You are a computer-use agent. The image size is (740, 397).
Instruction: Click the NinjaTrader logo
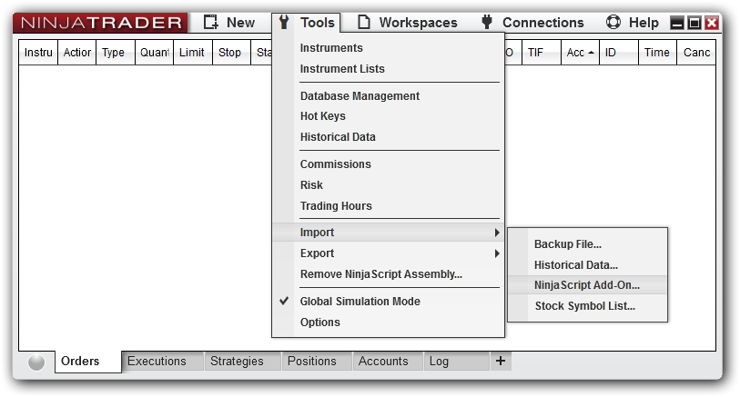pyautogui.click(x=100, y=23)
